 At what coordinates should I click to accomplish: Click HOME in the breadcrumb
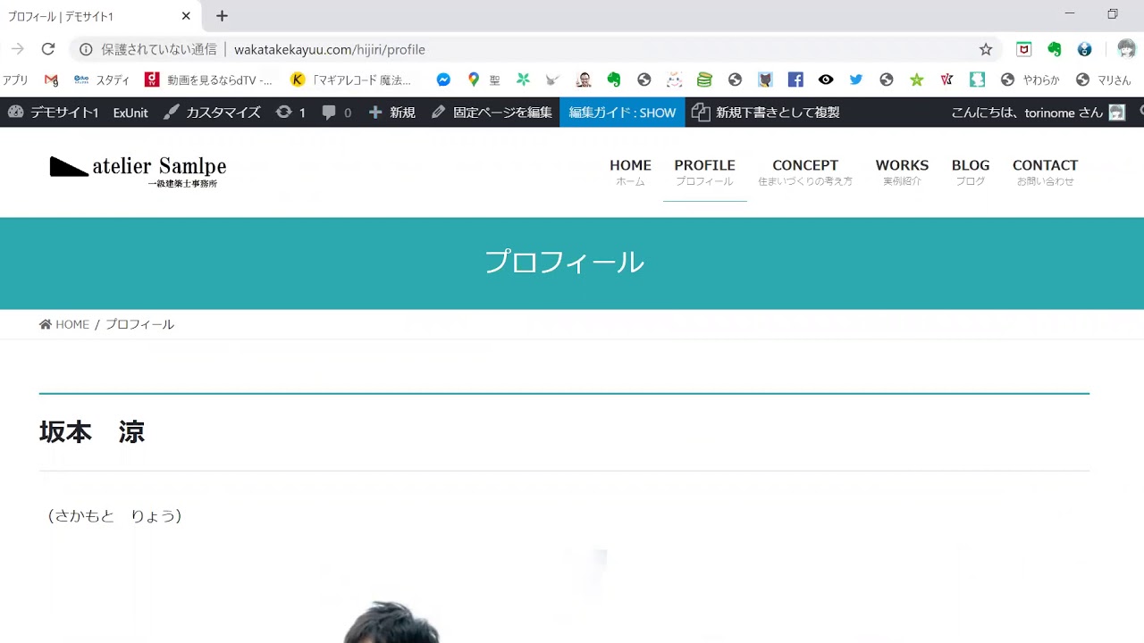tap(64, 324)
